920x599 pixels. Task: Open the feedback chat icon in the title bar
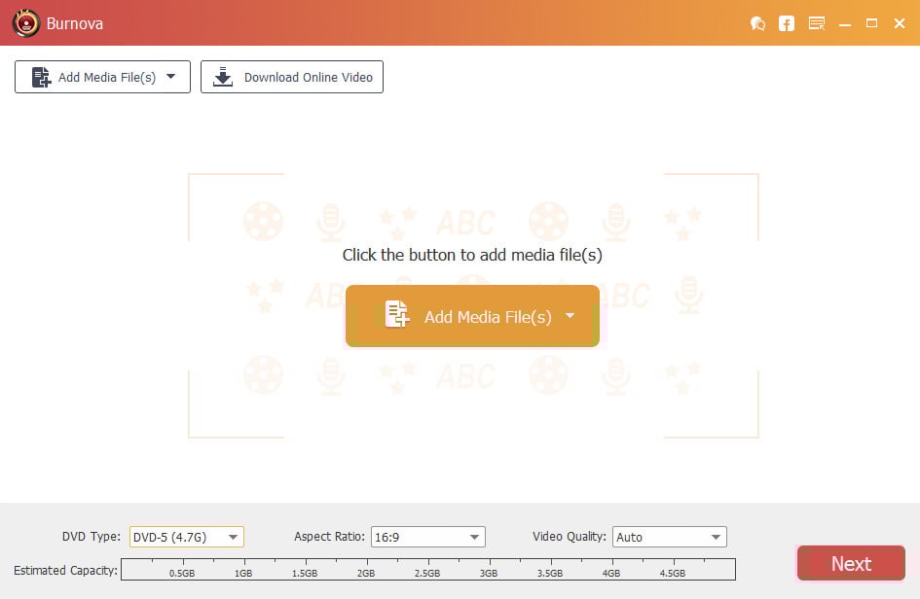758,23
